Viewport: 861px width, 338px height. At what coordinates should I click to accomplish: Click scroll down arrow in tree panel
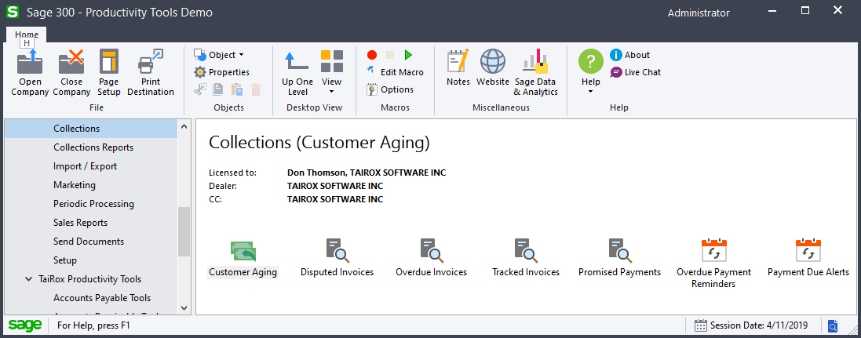pyautogui.click(x=184, y=308)
